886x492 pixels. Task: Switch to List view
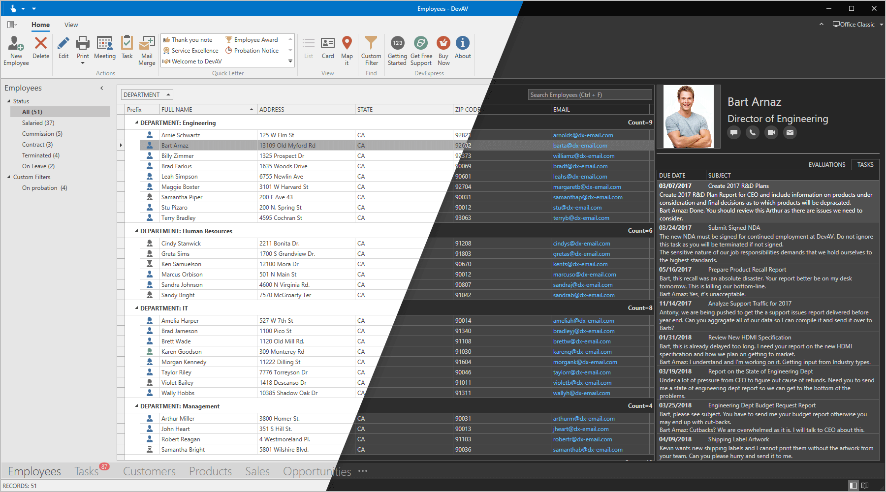(x=309, y=47)
